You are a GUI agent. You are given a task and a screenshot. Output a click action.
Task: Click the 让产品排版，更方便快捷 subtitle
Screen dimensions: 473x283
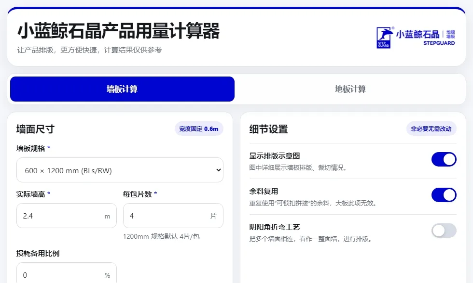tap(89, 50)
